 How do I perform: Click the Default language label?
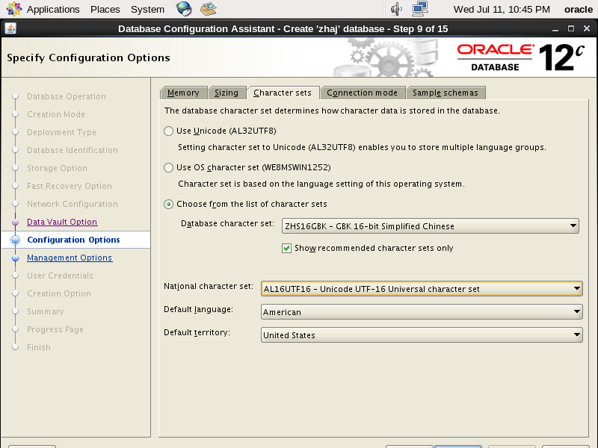coord(198,309)
